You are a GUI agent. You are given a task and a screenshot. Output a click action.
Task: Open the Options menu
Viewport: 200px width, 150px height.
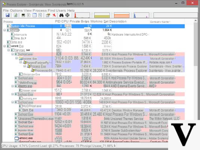coord(16,10)
